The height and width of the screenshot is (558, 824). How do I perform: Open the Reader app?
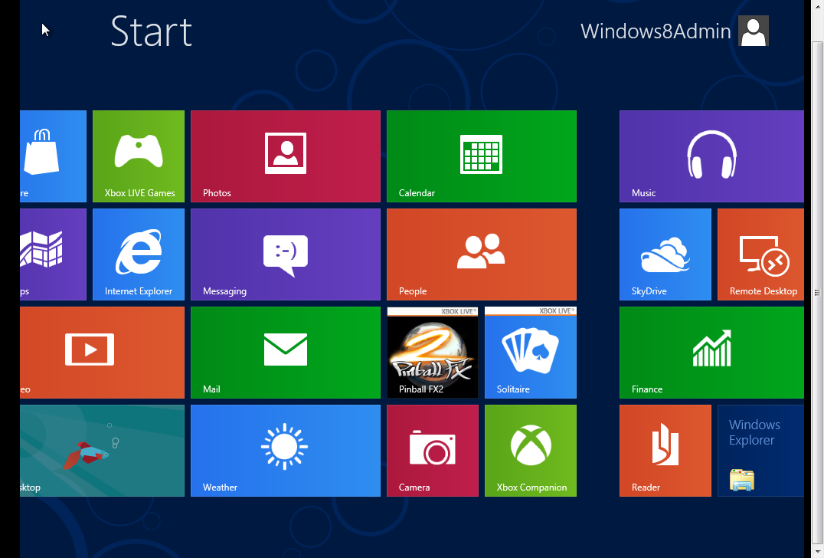tap(665, 451)
